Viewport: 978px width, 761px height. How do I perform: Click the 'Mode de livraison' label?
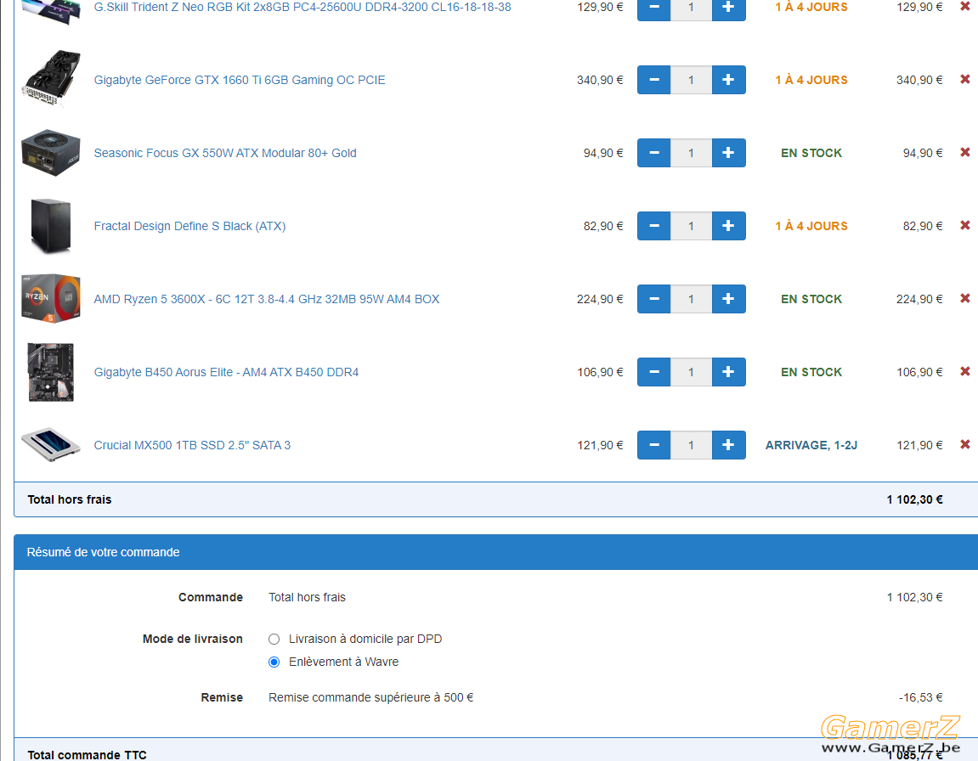click(193, 639)
